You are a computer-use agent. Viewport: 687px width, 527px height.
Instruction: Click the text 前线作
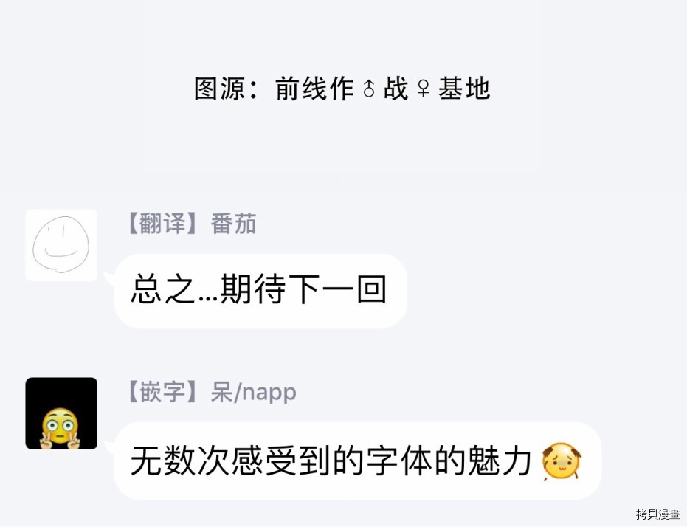coord(314,89)
